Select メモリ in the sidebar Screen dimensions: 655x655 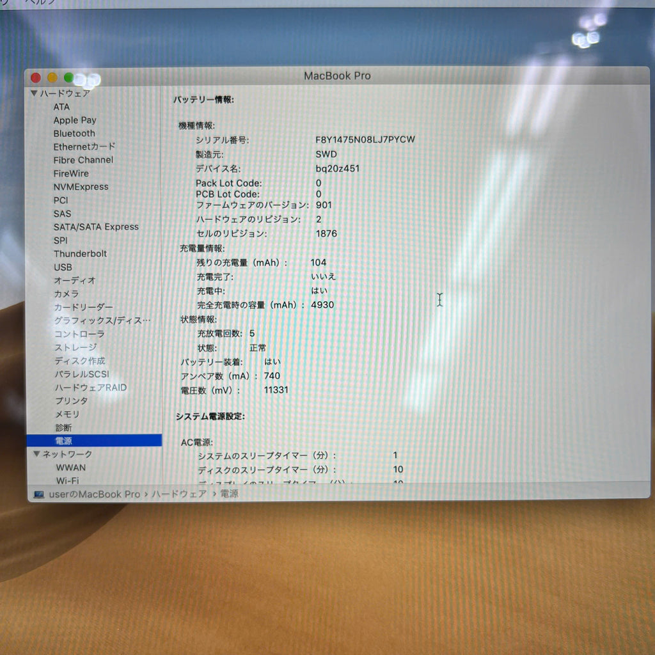67,414
